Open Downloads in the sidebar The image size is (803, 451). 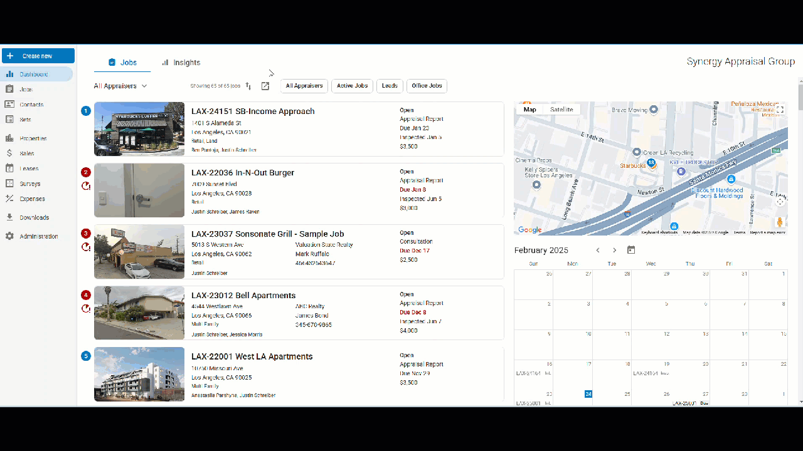pyautogui.click(x=36, y=217)
